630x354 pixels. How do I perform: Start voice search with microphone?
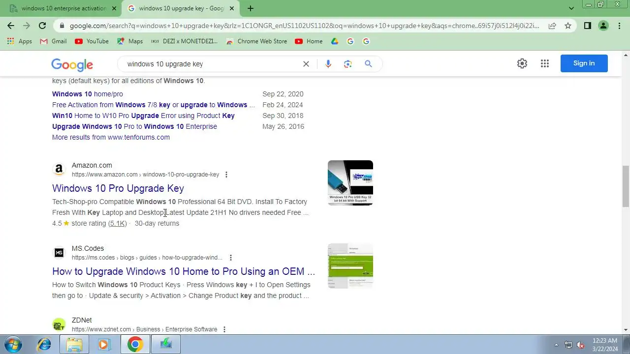point(328,64)
